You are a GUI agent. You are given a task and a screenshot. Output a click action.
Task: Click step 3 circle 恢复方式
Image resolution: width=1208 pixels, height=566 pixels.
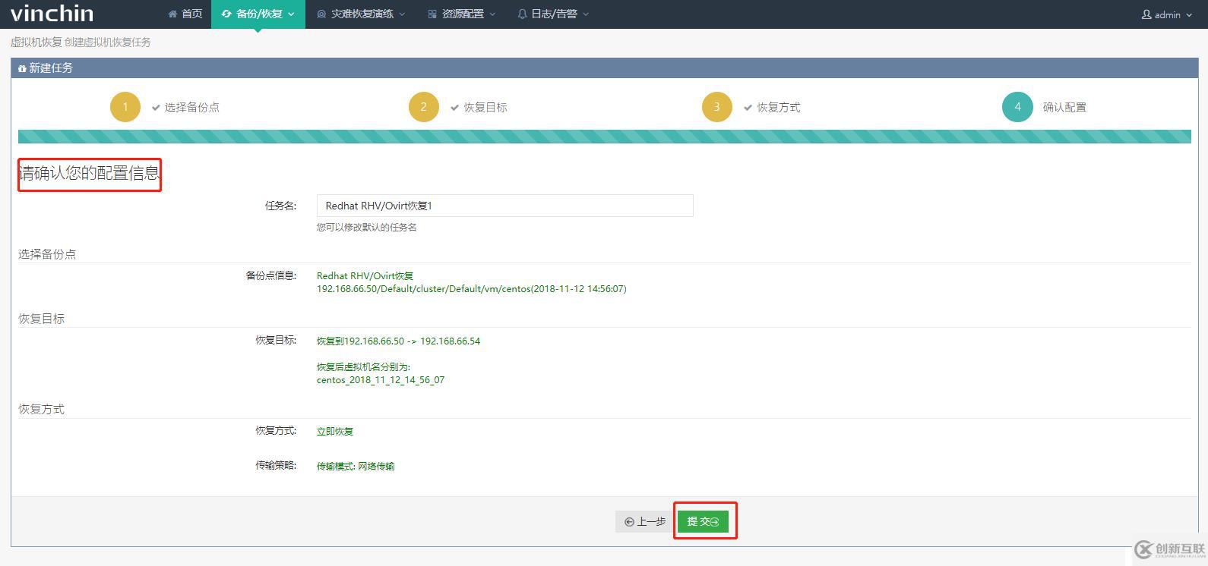click(x=716, y=107)
